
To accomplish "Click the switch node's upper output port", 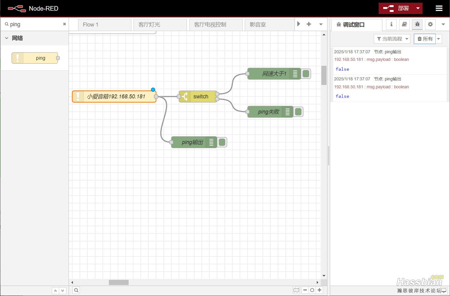I will pyautogui.click(x=217, y=94).
